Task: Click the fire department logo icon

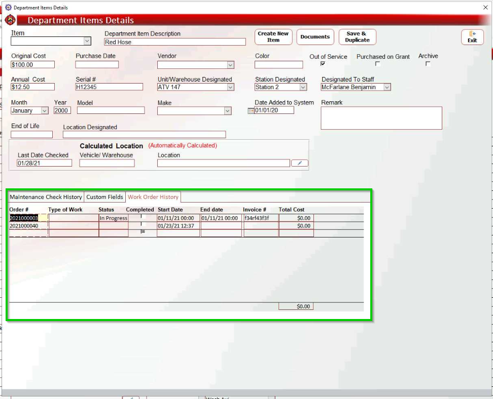Action: (x=10, y=20)
